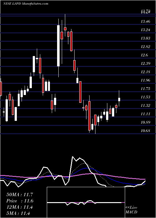
Task: Select the 13.46 price axis label
Action: pos(146,21)
